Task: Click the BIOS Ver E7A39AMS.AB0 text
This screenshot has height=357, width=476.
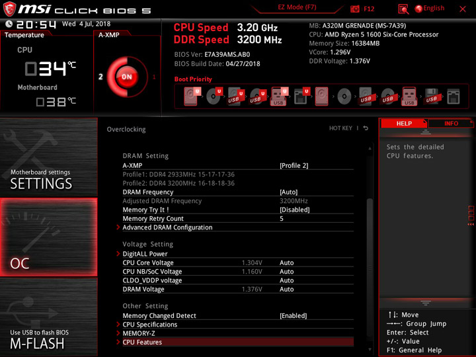Action: (x=212, y=55)
